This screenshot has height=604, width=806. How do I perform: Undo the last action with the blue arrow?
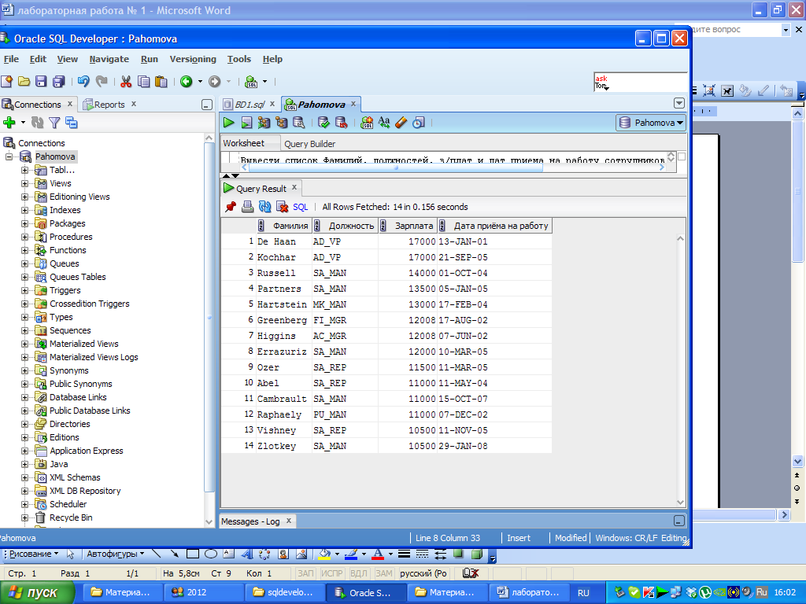[83, 81]
